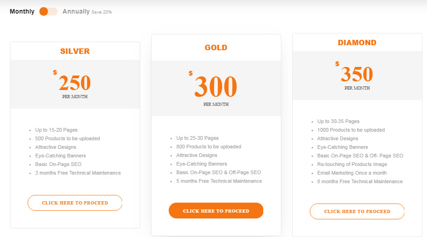Proceed with the Silver plan button

pos(75,203)
